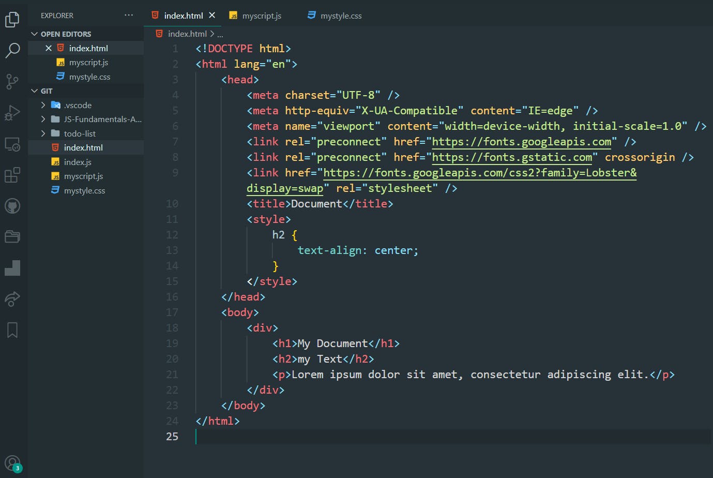Open the Live Share view
Viewport: 713px width, 478px height.
pyautogui.click(x=12, y=298)
